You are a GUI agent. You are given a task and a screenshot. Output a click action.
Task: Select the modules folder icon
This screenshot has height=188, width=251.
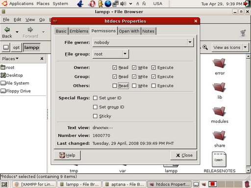click(219, 111)
